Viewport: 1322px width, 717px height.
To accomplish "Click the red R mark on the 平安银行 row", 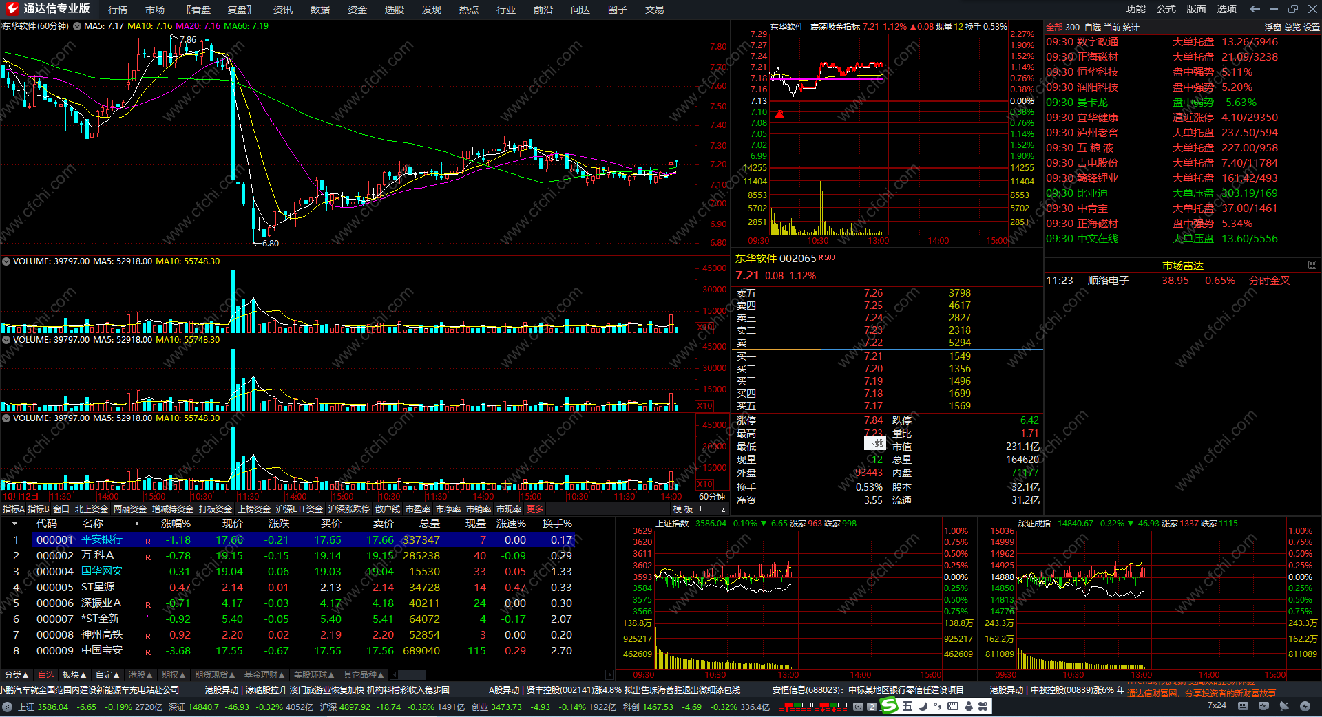I will [x=148, y=542].
